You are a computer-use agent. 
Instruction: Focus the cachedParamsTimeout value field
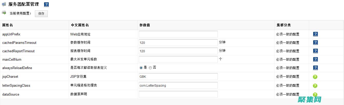point(178,43)
